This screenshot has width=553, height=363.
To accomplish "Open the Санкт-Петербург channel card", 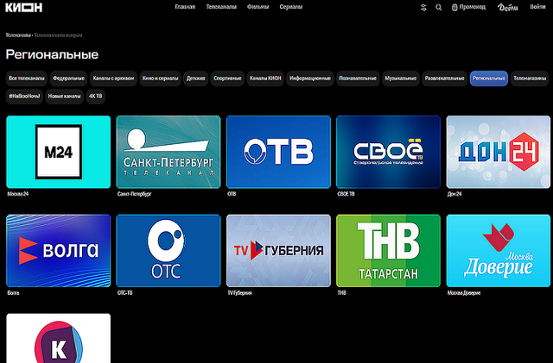I will 168,152.
